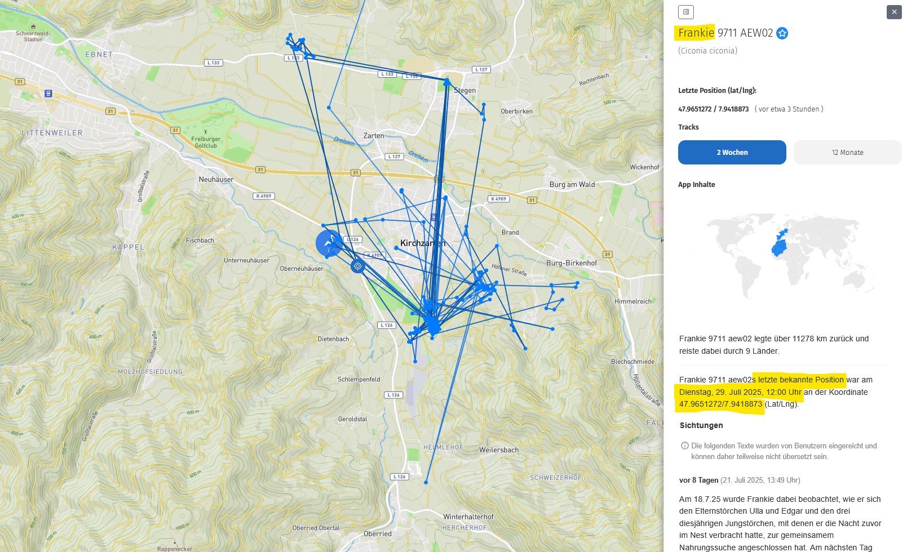
Task: Collapse the sidebar using the panel icon
Action: (x=685, y=12)
